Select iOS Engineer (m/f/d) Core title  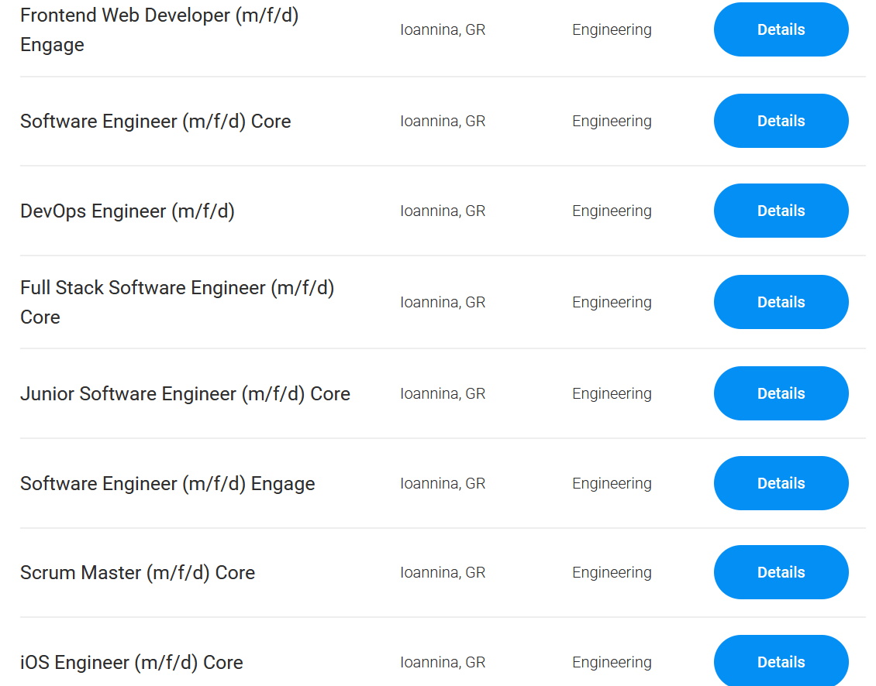click(131, 662)
